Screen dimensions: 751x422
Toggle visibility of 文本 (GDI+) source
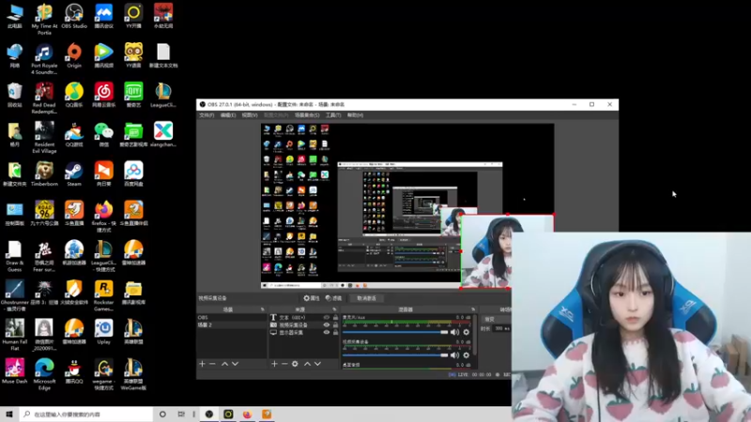point(327,317)
